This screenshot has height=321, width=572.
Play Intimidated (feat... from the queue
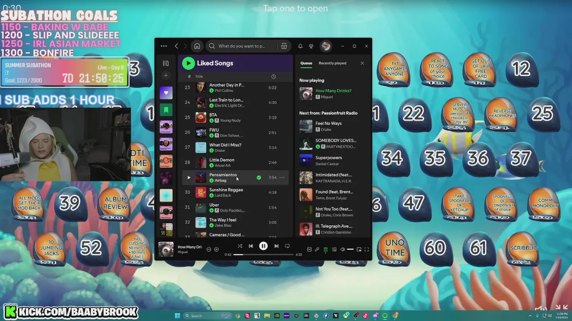(x=332, y=177)
